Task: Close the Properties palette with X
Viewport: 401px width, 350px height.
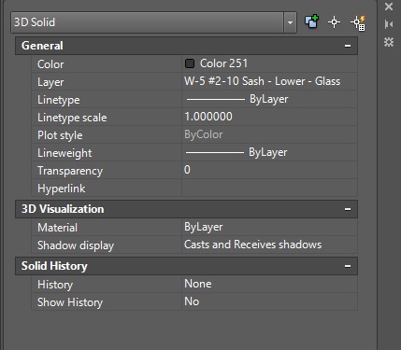Action: coord(389,7)
